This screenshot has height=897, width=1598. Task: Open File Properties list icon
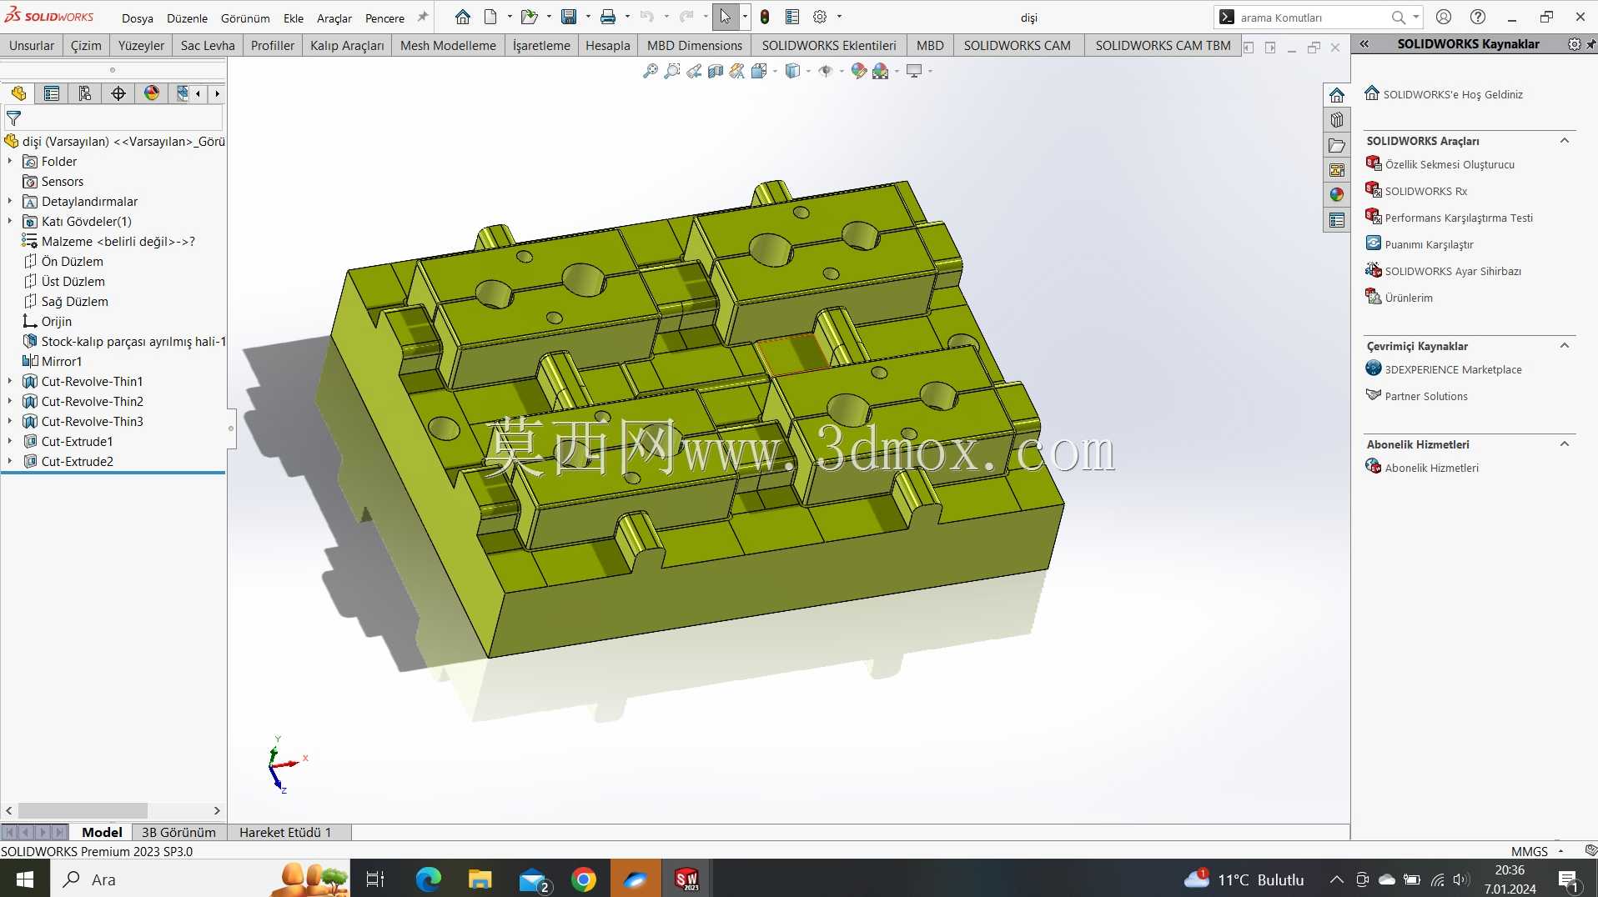(x=792, y=17)
